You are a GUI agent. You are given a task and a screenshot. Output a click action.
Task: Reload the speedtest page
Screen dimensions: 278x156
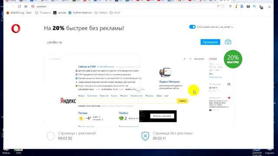[x=20, y=6]
